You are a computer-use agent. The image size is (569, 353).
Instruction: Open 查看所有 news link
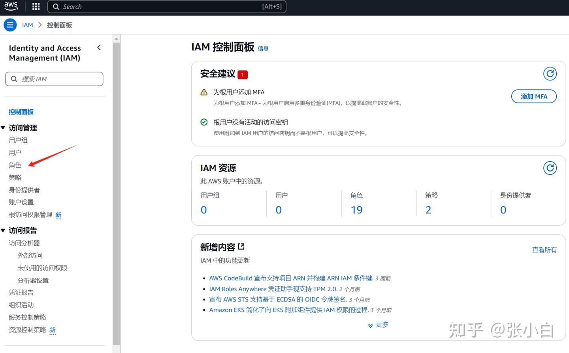545,250
